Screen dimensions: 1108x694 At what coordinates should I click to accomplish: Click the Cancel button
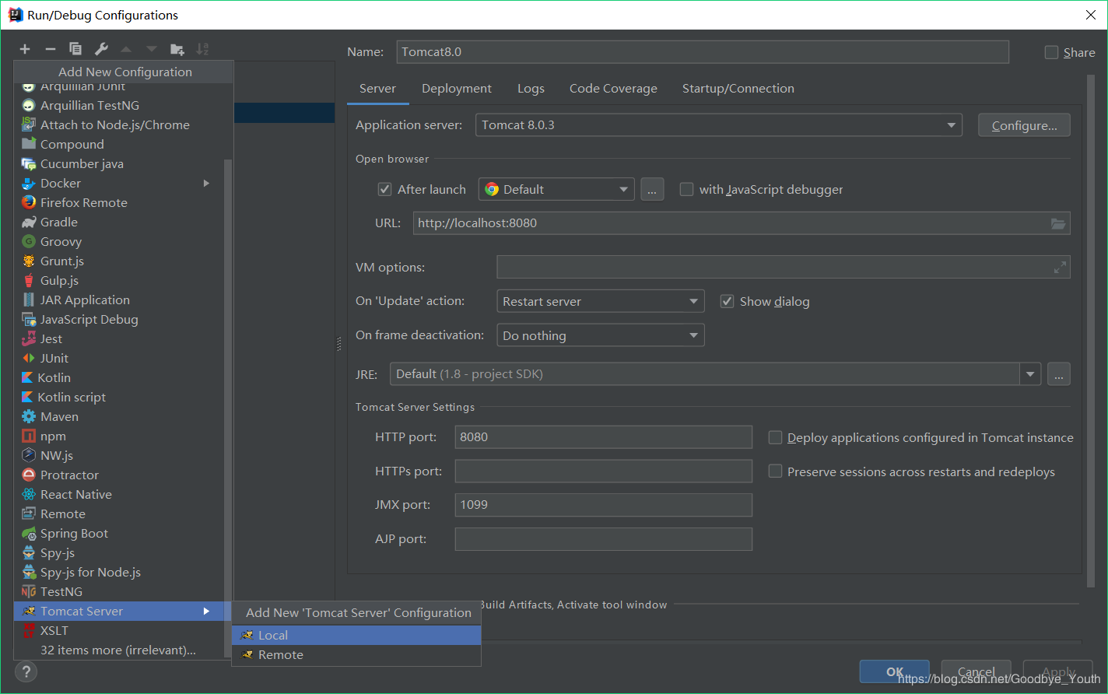coord(977,671)
